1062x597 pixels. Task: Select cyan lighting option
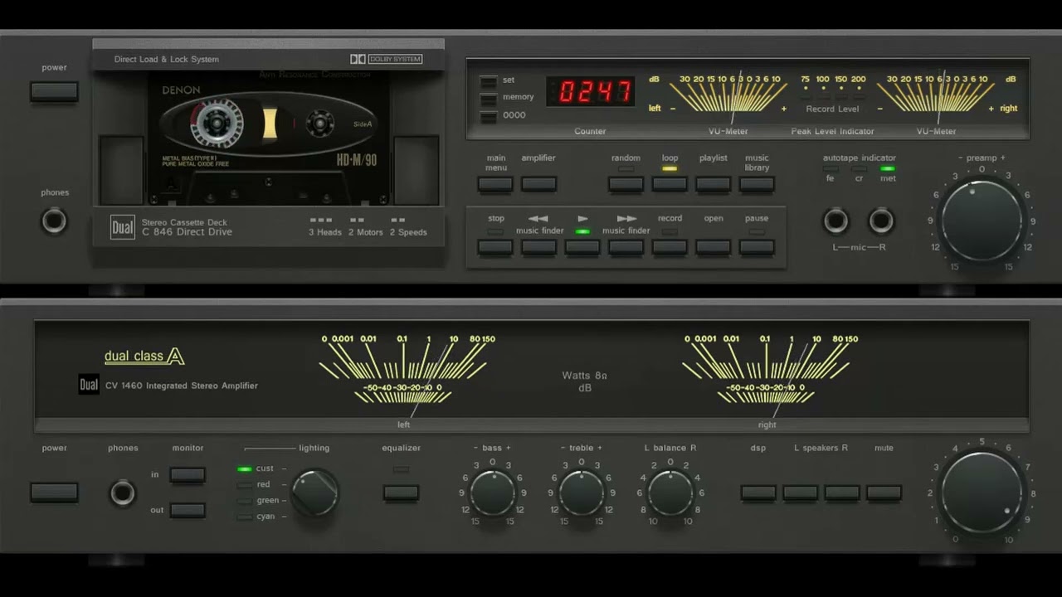pyautogui.click(x=244, y=517)
